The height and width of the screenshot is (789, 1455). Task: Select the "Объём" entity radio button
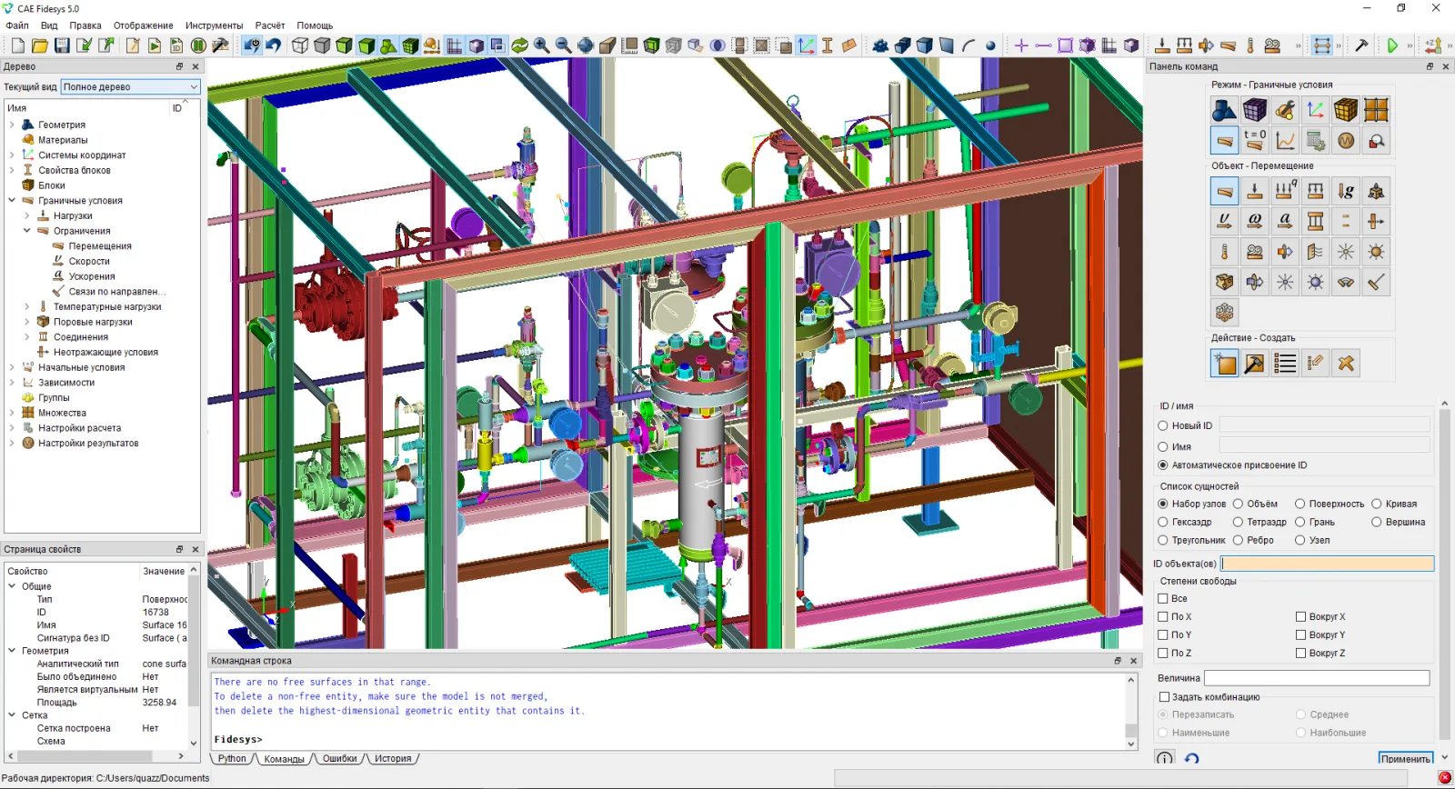pyautogui.click(x=1238, y=504)
